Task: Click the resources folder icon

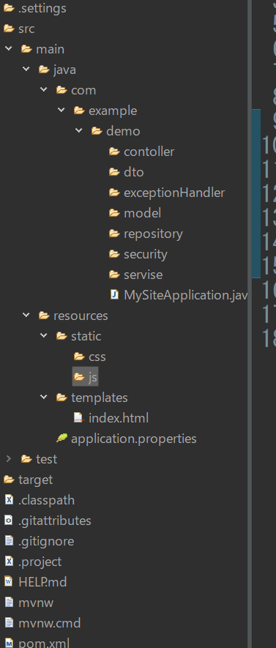Action: 44,316
